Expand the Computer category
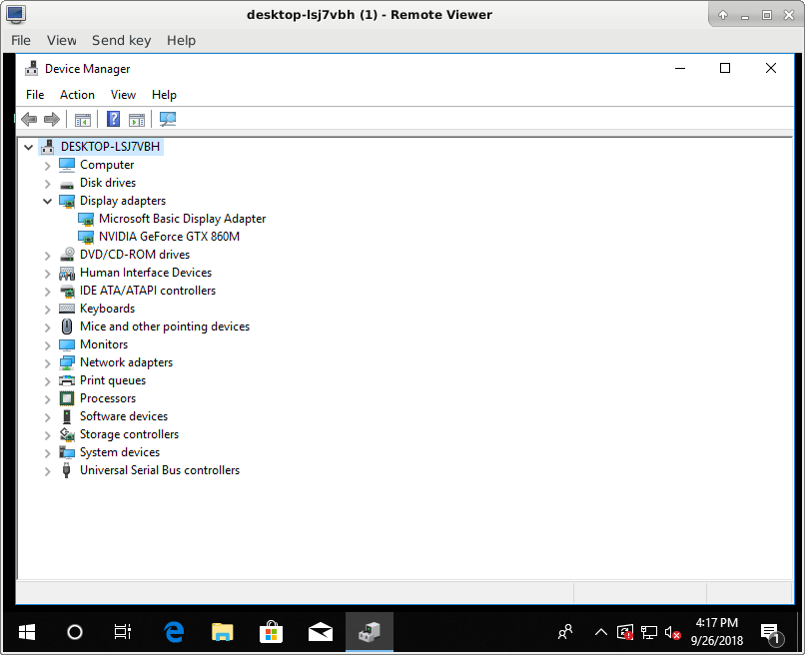The width and height of the screenshot is (805, 655). (47, 166)
